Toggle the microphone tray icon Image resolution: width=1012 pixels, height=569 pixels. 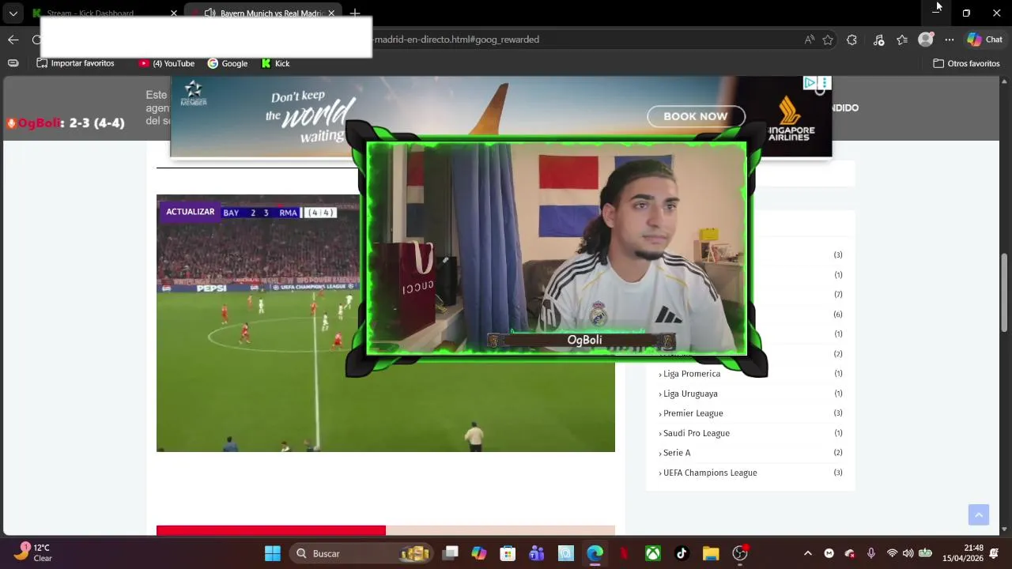pos(870,553)
